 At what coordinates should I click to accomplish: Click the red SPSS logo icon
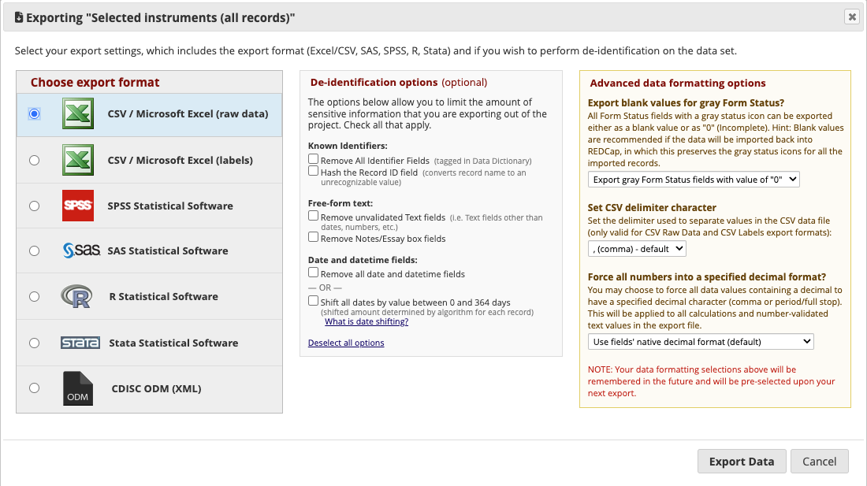pyautogui.click(x=78, y=206)
